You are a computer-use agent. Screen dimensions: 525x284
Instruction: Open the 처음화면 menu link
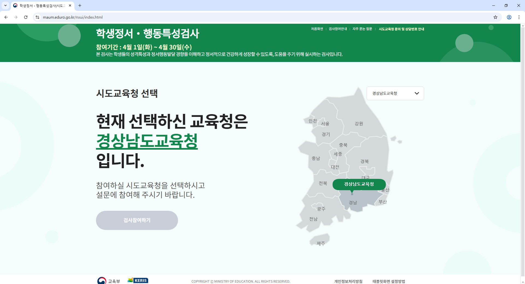[317, 29]
